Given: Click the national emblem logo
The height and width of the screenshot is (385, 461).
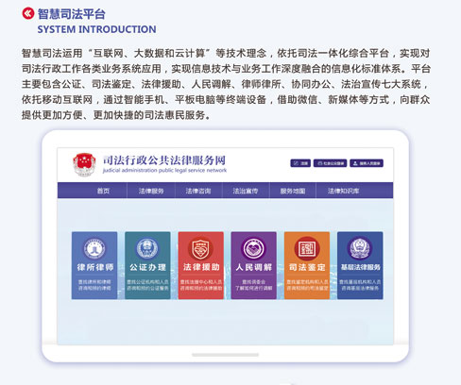Looking at the screenshot, I should [x=84, y=164].
